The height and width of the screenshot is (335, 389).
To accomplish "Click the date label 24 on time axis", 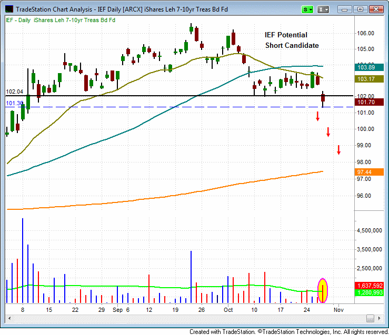I will [307, 310].
